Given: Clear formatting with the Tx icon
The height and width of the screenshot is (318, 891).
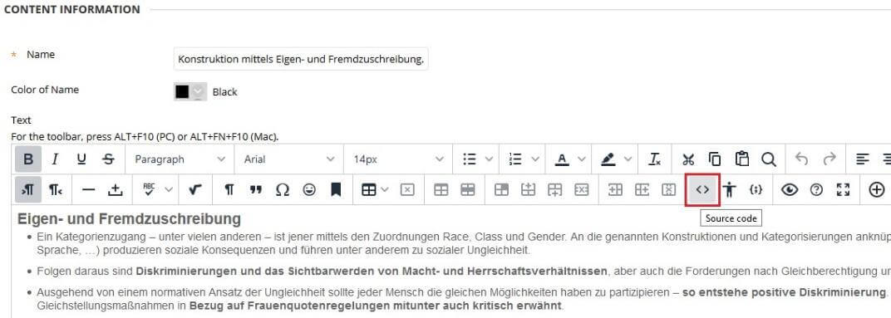Looking at the screenshot, I should click(x=655, y=159).
